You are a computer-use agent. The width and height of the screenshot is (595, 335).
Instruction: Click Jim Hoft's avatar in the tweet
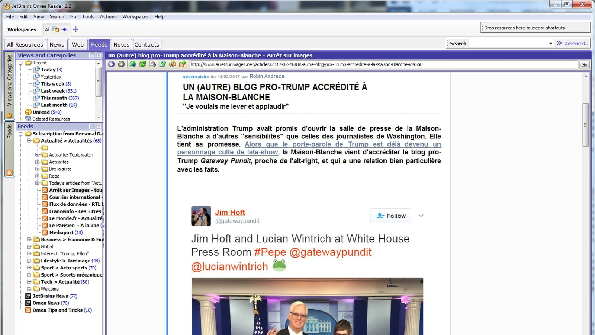201,216
